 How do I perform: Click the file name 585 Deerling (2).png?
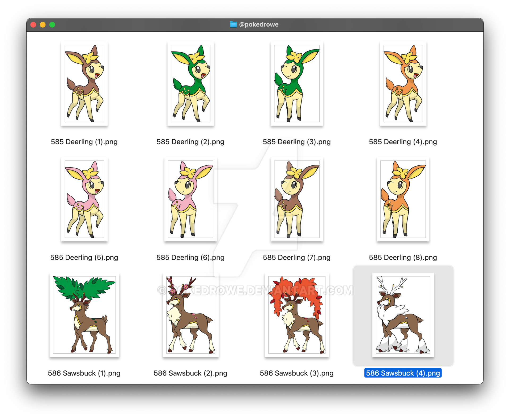pyautogui.click(x=190, y=142)
